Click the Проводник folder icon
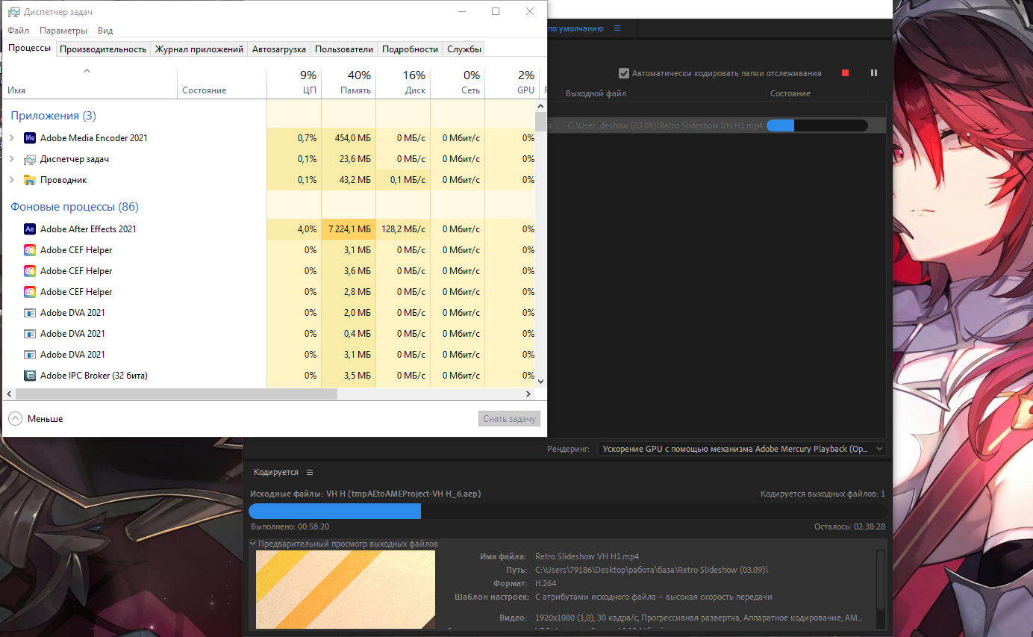The image size is (1033, 637). (30, 180)
